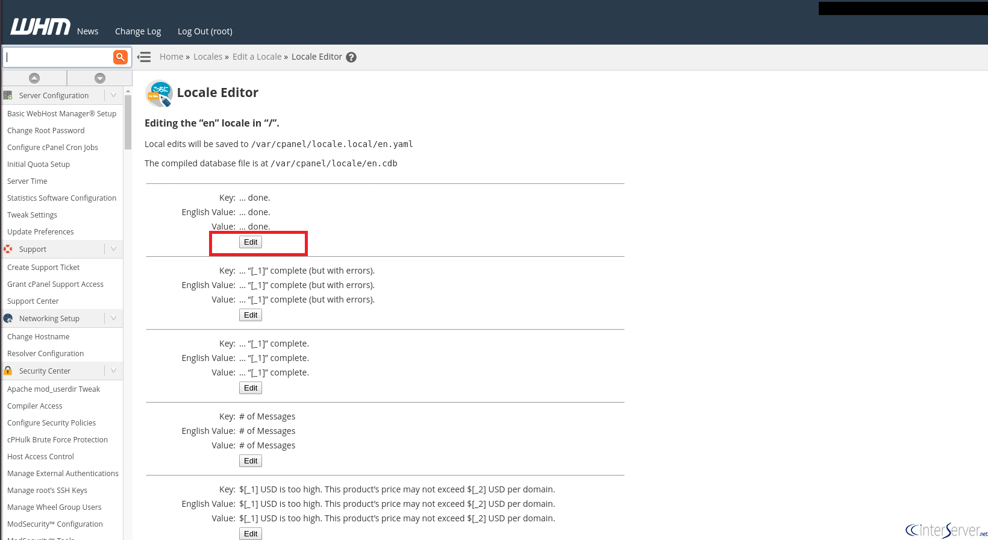Go to Edit a Locale breadcrumb
988x540 pixels.
pos(257,57)
